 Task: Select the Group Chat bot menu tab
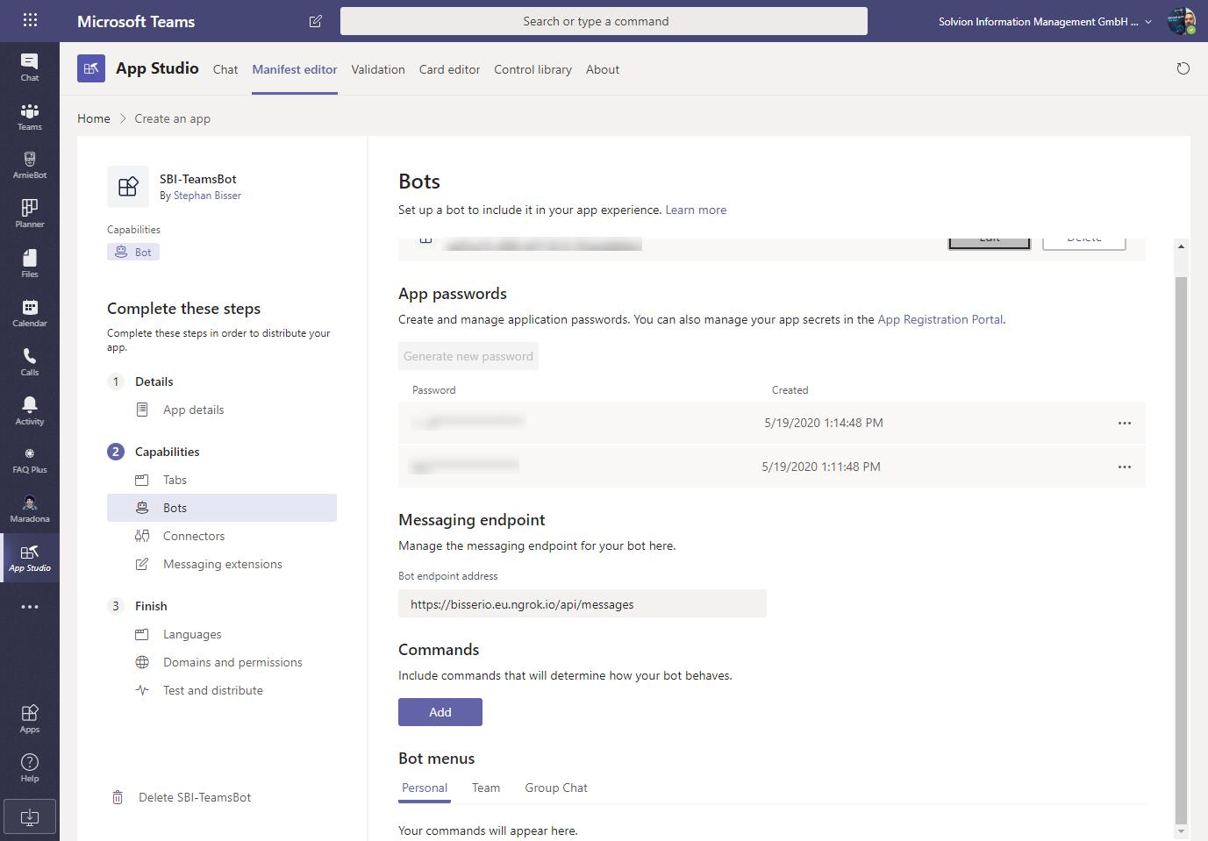pos(556,788)
